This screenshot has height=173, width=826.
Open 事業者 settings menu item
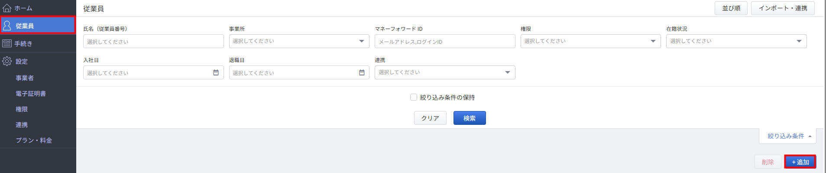pos(25,78)
